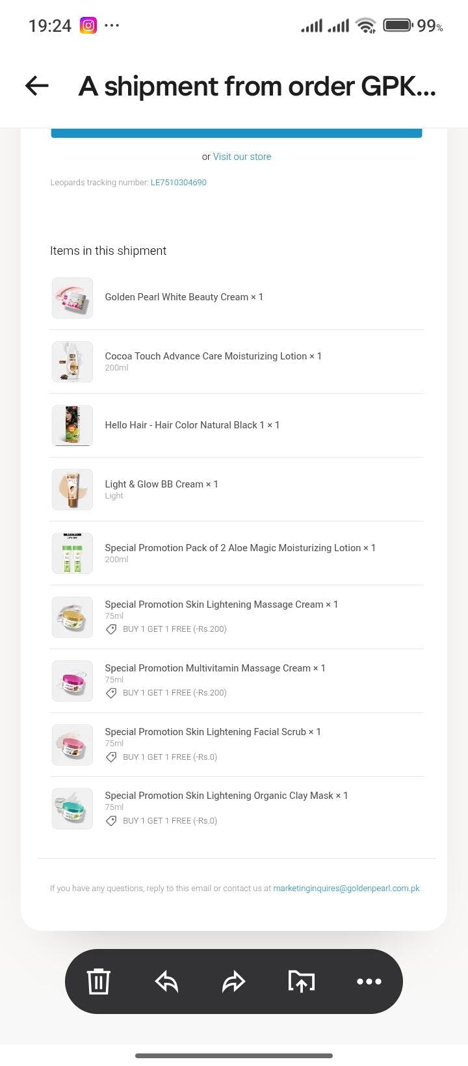Tap Skin Lightening Organic Clay Mask thumbnail

click(x=72, y=808)
